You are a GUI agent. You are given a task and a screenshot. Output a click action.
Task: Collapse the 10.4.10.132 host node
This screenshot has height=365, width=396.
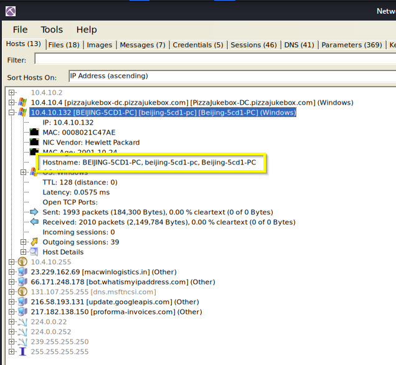click(12, 113)
